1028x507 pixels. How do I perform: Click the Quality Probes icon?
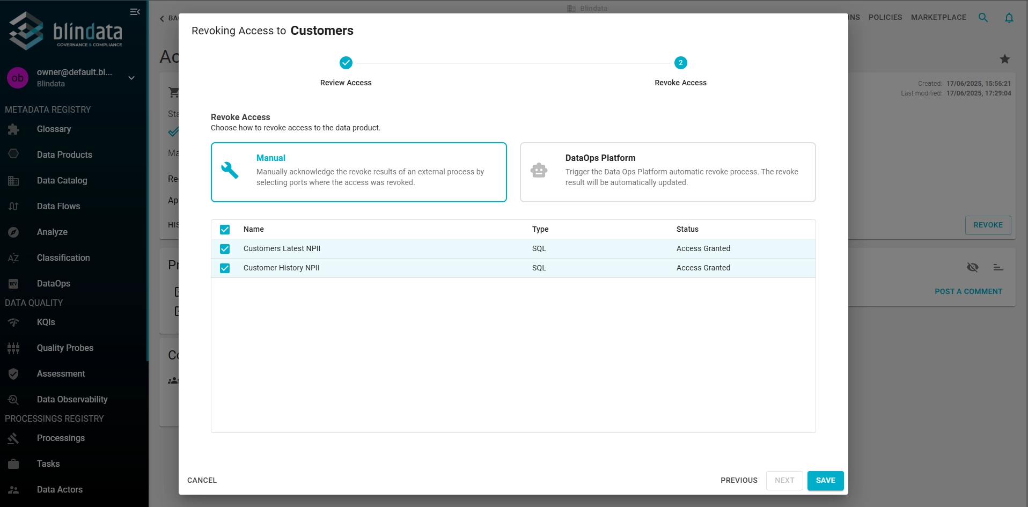(13, 348)
